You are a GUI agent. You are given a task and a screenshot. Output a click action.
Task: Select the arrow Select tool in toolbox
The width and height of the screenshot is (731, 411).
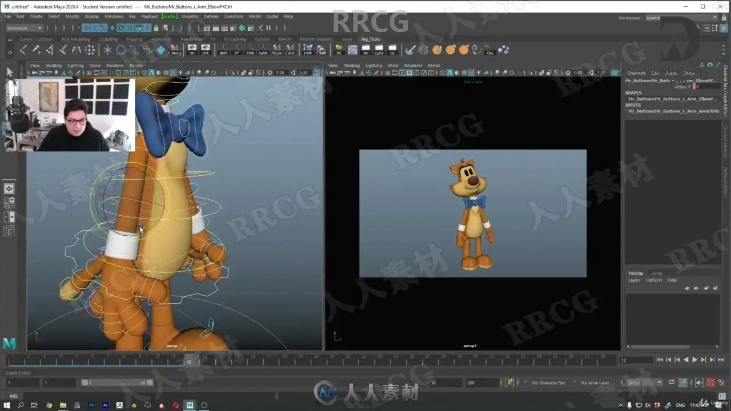[9, 72]
